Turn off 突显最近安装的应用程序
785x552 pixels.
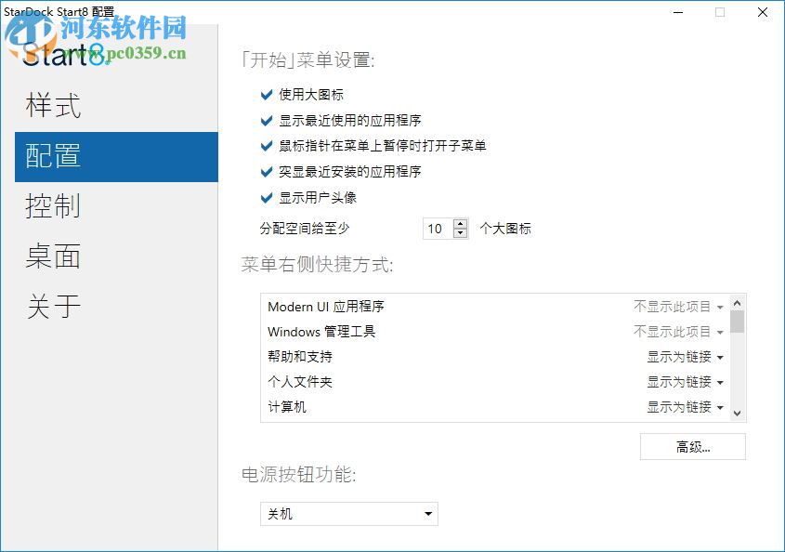coord(265,171)
